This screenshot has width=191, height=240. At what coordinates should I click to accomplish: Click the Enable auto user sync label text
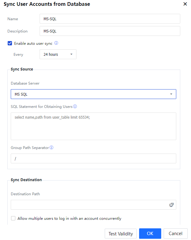pyautogui.click(x=33, y=44)
